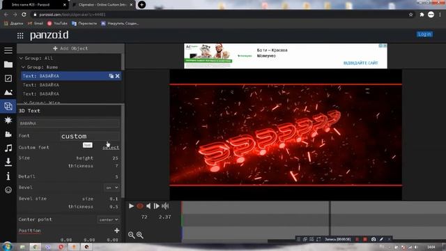Click the smiley face sidebar icon

(8, 190)
